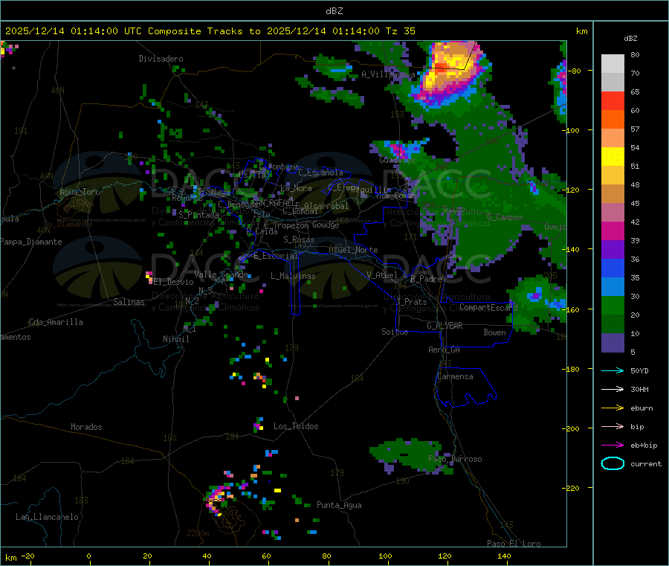Pick the 35 dBZ blue swatch
669x566 pixels.
click(x=613, y=268)
